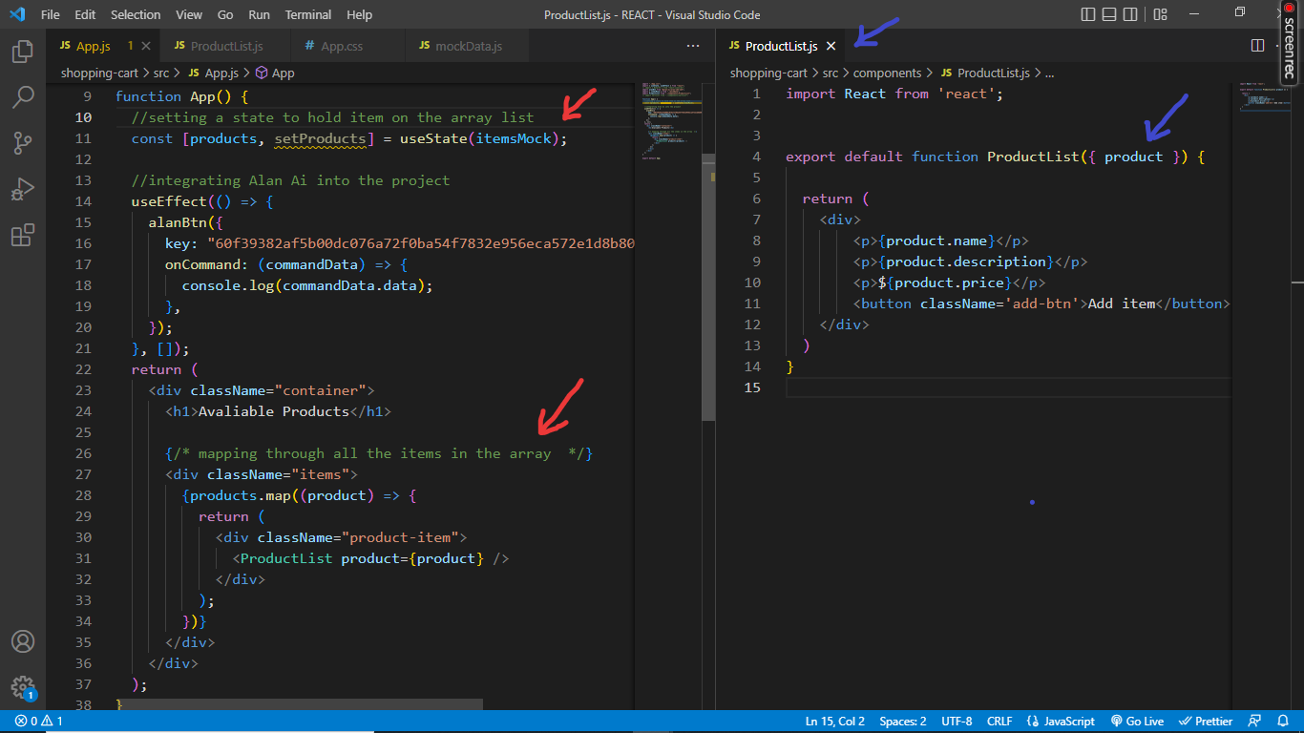Select the CRLF end of line sequence
This screenshot has width=1304, height=733.
click(x=999, y=722)
